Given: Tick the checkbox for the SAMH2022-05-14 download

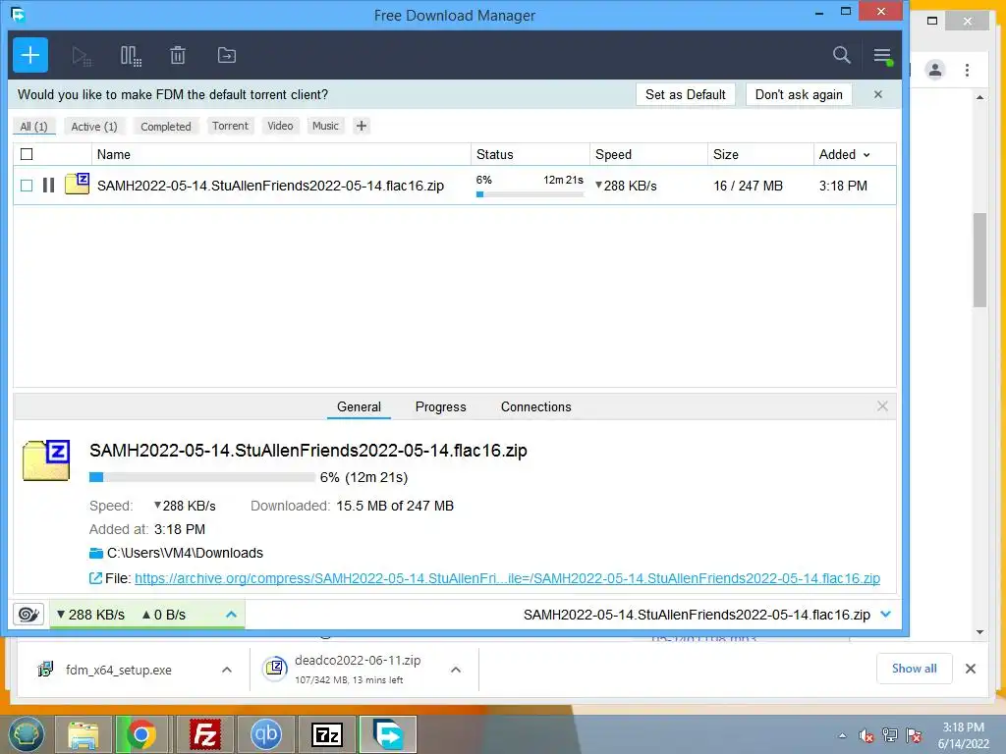Looking at the screenshot, I should tap(27, 186).
